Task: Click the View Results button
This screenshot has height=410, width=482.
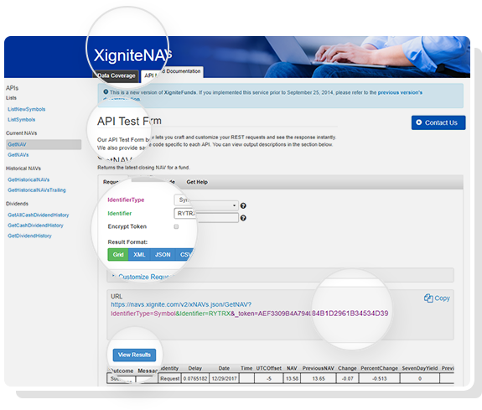Action: click(134, 355)
